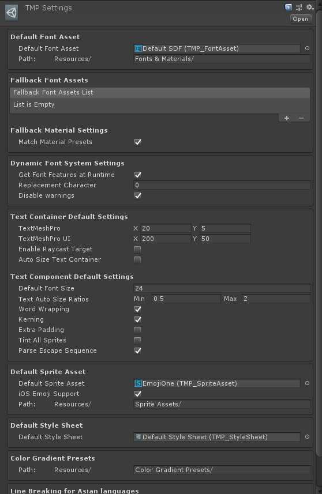Edit TextMeshPro X value 20
This screenshot has width=322, height=494.
(x=166, y=228)
